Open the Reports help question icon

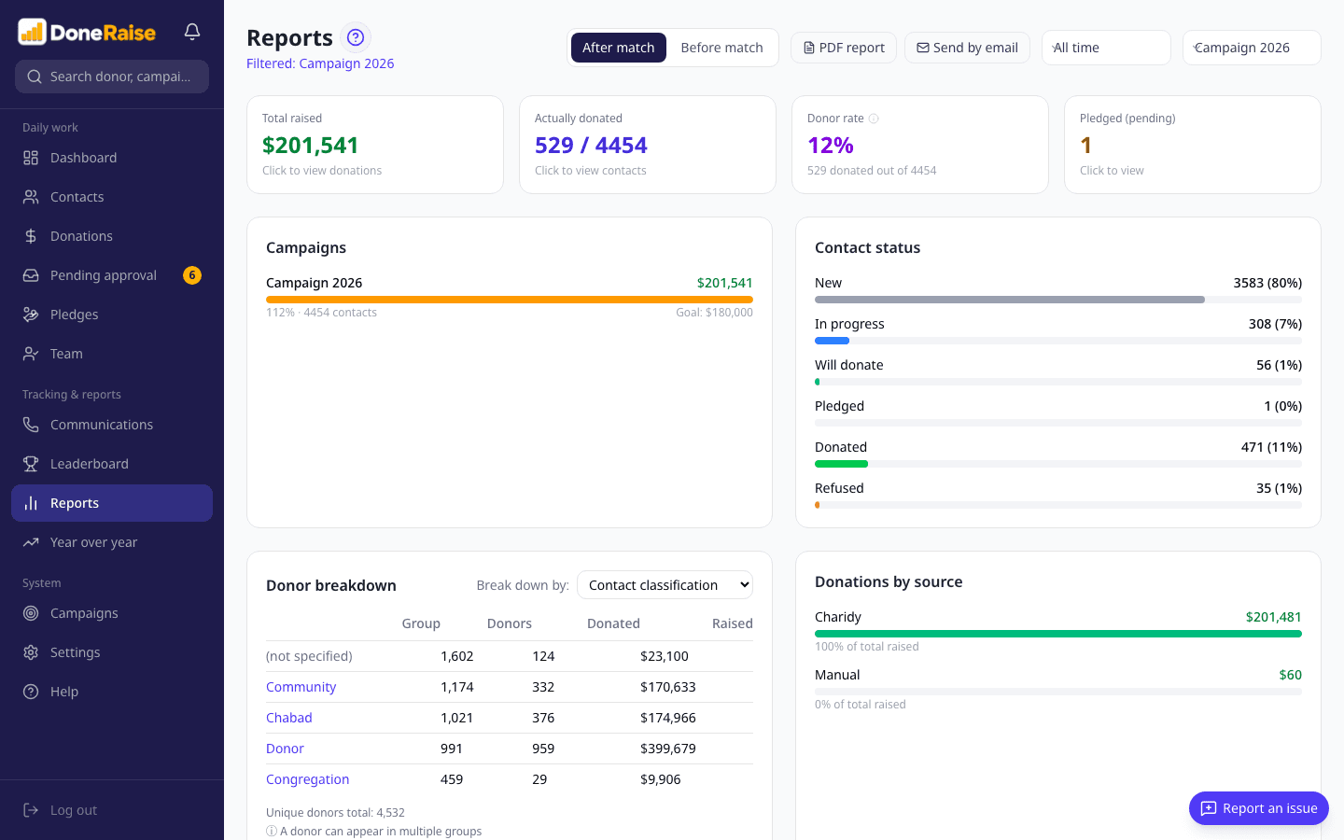coord(356,37)
